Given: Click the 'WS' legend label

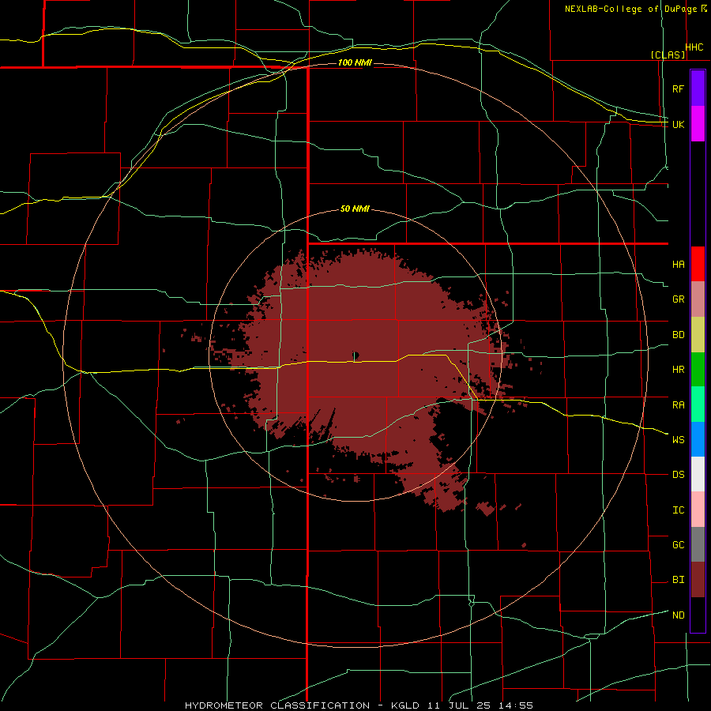Looking at the screenshot, I should 678,440.
